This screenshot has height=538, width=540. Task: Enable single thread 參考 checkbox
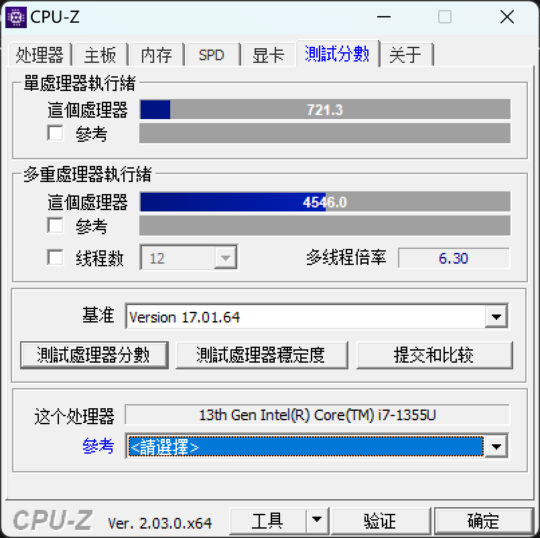55,132
